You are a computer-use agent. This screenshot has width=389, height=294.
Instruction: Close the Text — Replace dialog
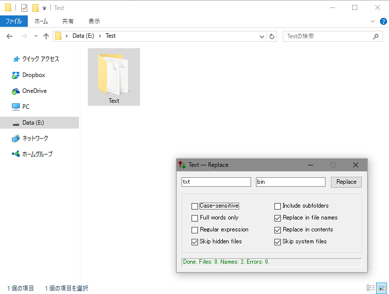(x=355, y=165)
